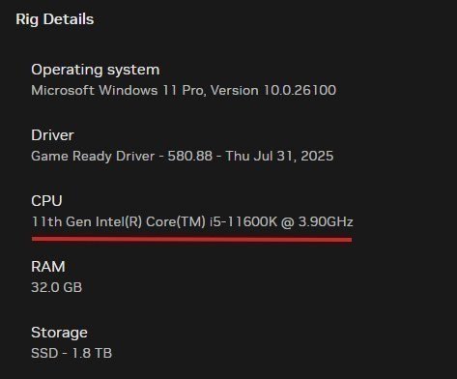The image size is (457, 379).
Task: Click driver version number 580.88
Action: point(190,156)
